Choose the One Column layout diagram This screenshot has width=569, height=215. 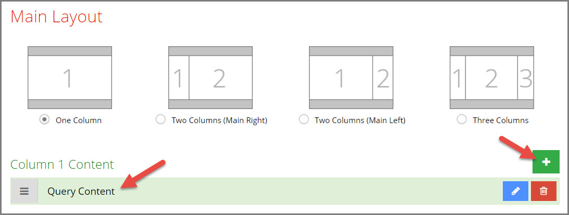[70, 77]
